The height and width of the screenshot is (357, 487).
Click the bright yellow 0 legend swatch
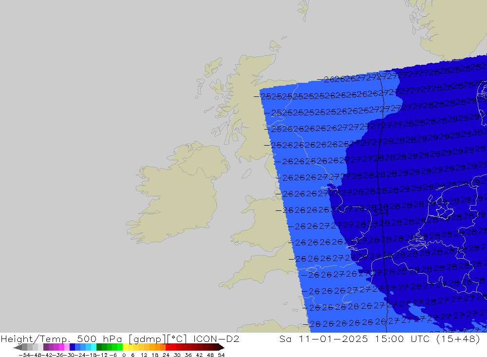click(x=125, y=347)
